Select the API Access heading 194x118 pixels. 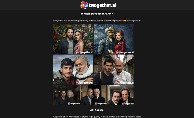(97, 110)
